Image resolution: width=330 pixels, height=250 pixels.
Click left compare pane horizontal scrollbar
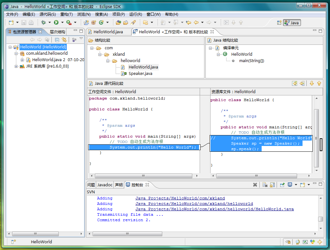pos(143,176)
